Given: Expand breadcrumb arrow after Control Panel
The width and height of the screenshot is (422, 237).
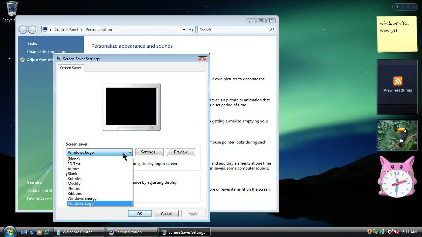Looking at the screenshot, I should click(82, 30).
